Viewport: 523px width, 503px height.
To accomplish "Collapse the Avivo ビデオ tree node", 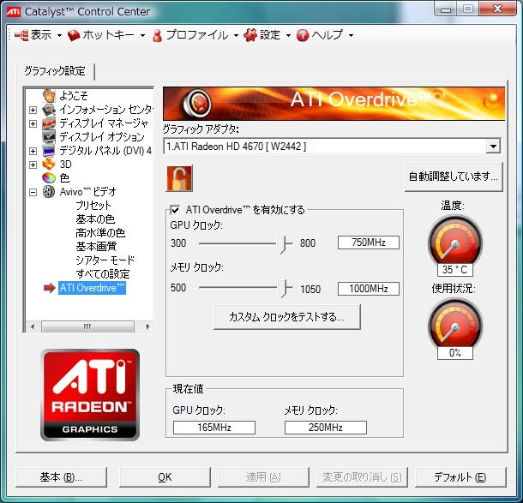I will pyautogui.click(x=33, y=192).
